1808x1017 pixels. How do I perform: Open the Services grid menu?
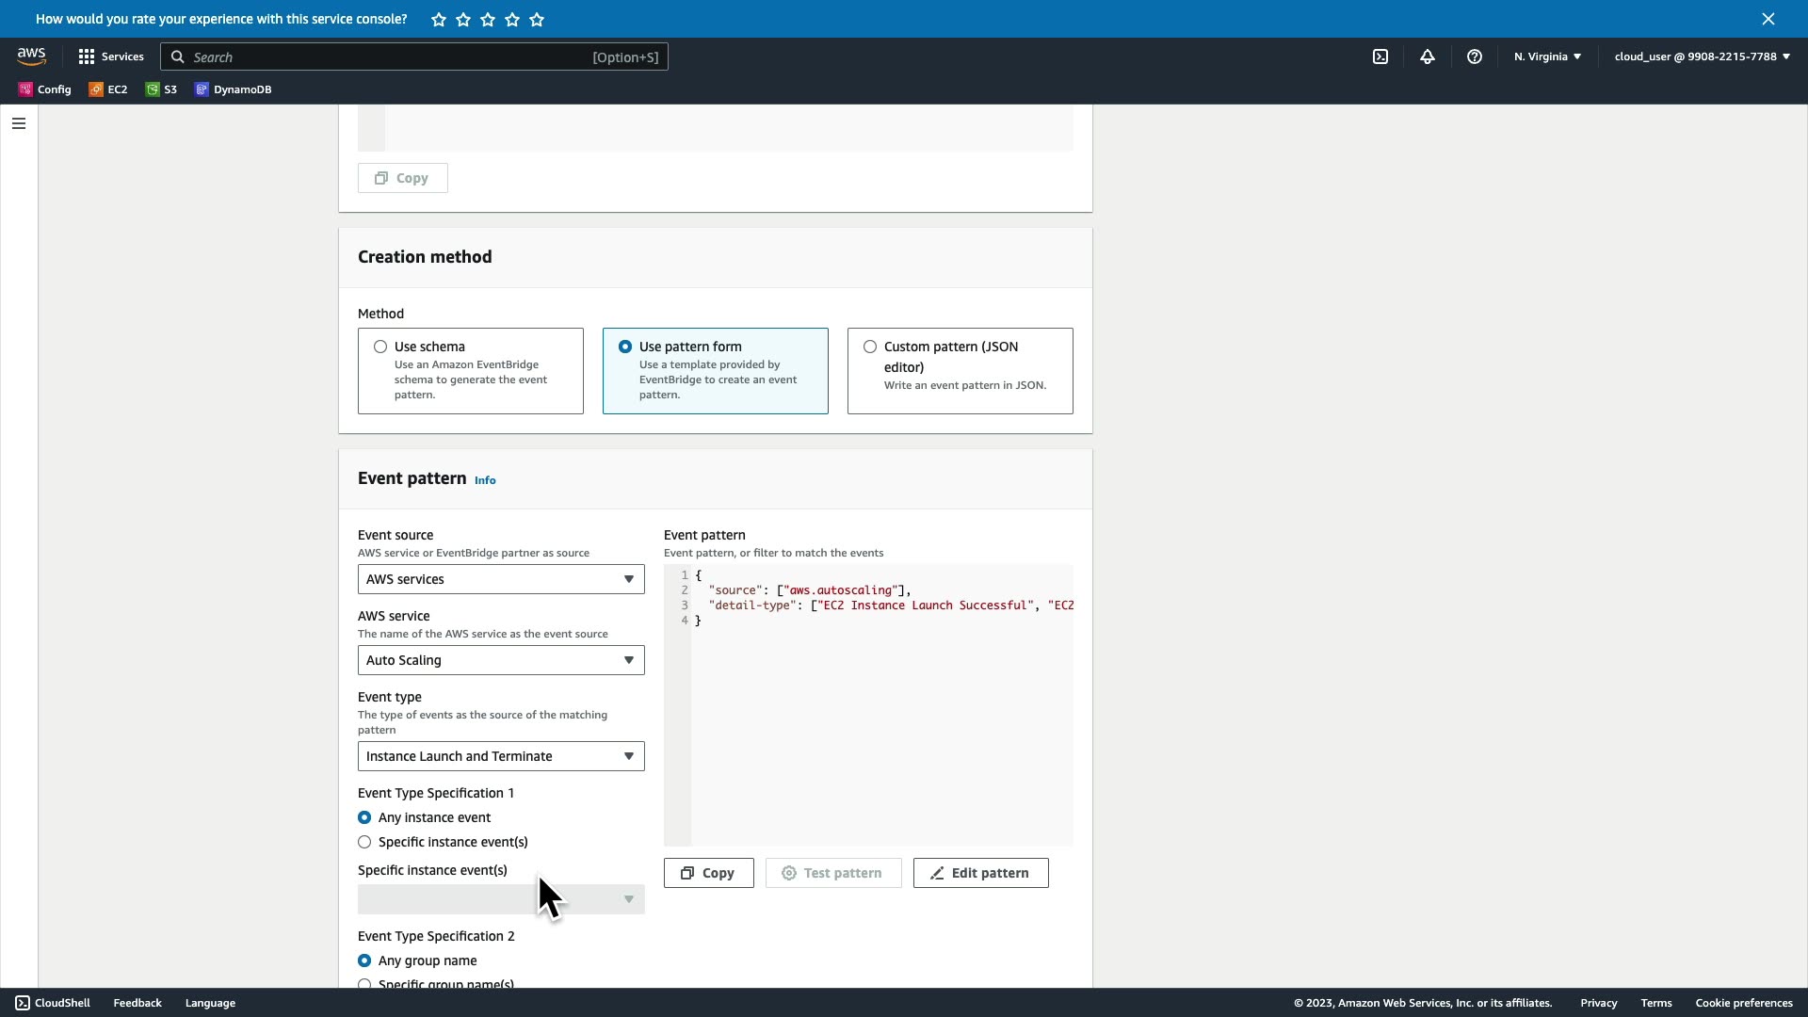click(111, 56)
